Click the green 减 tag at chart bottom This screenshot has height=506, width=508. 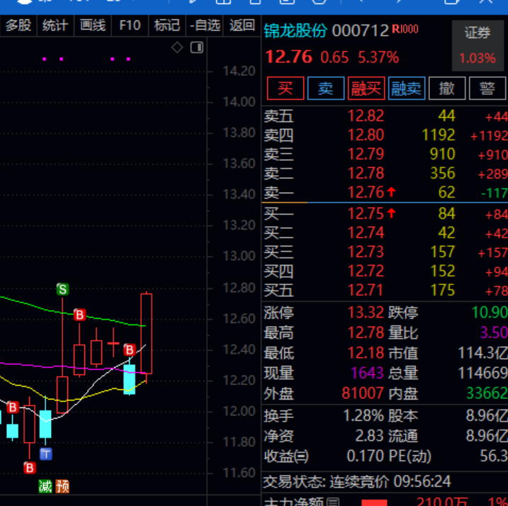45,487
